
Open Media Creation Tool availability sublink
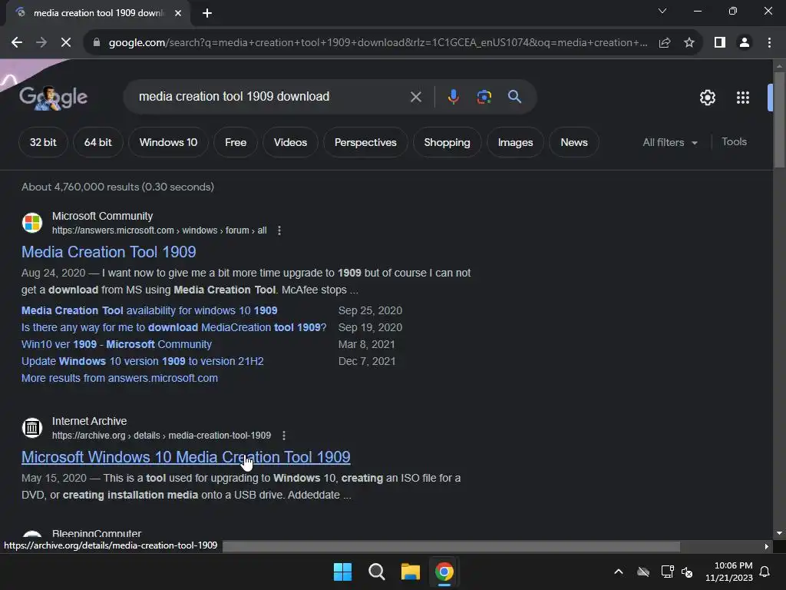coord(150,310)
